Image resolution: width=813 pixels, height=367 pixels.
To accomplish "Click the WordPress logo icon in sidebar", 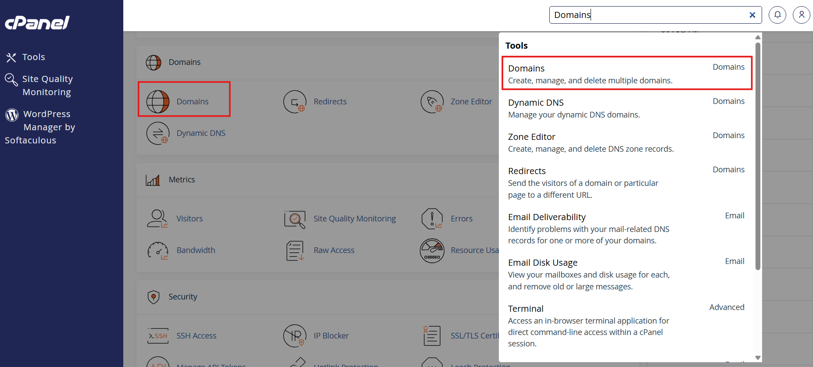I will tap(12, 115).
